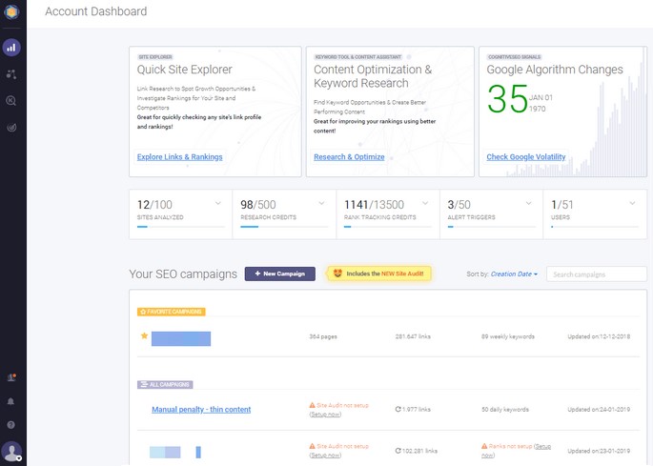Expand the Users chevron

point(632,203)
